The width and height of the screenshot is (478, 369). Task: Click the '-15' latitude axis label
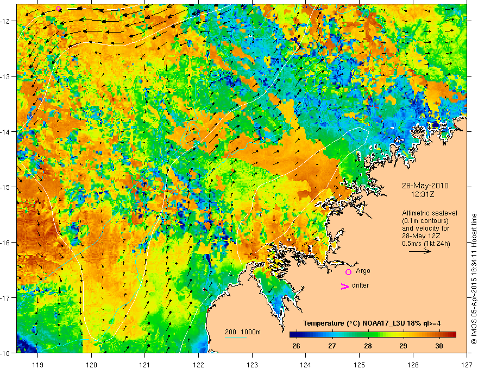(x=5, y=187)
